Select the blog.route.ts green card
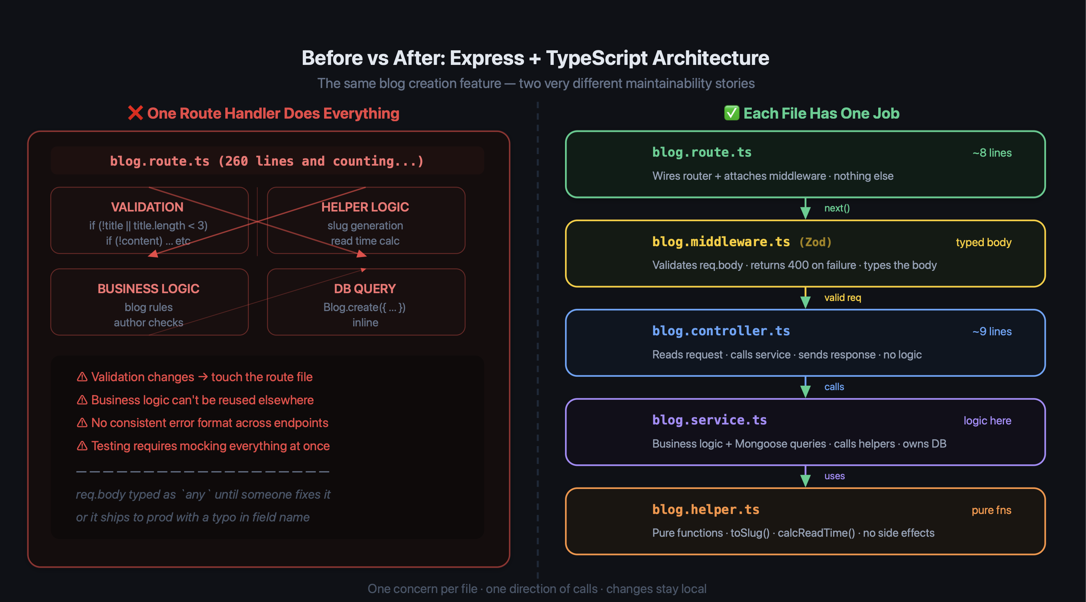Viewport: 1086px width, 602px height. click(x=805, y=164)
